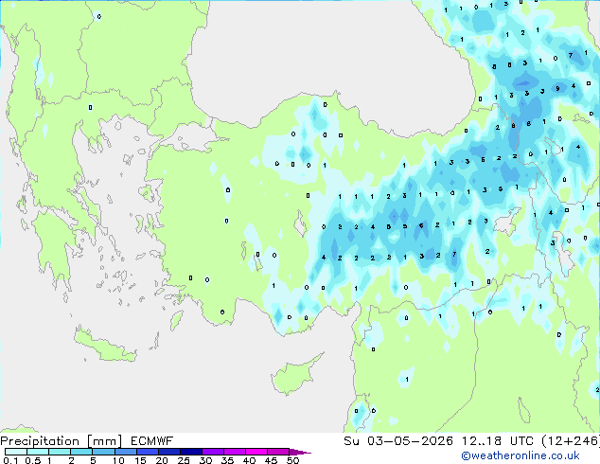
Task: Choose the 25–30 mm dark blue swatch
Action: click(190, 452)
